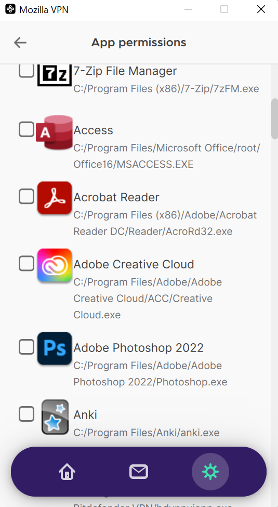Image resolution: width=278 pixels, height=507 pixels.
Task: Toggle the Adobe Creative Cloud checkbox
Action: [x=27, y=264]
